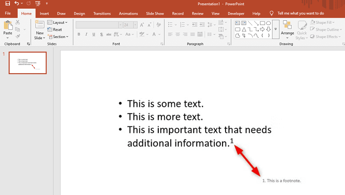The width and height of the screenshot is (345, 195).
Task: Switch to the Animations tab
Action: click(x=128, y=14)
